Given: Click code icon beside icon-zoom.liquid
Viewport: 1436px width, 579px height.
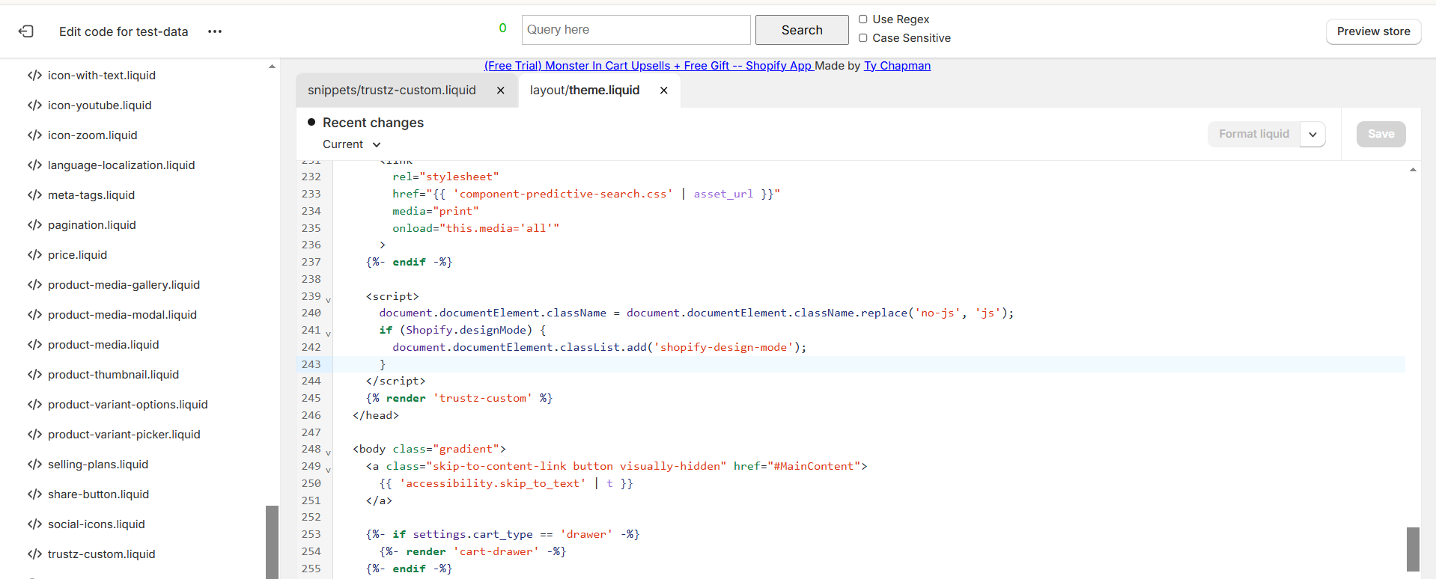Looking at the screenshot, I should coord(34,135).
